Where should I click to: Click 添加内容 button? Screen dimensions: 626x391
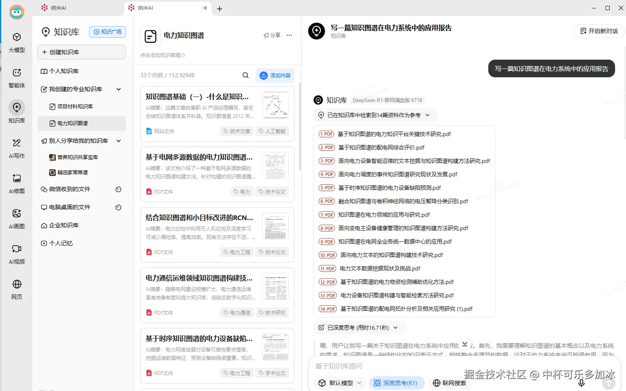coord(275,76)
